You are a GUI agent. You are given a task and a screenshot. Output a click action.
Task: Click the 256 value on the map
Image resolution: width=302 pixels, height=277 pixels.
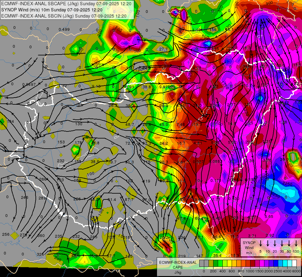pos(6,235)
